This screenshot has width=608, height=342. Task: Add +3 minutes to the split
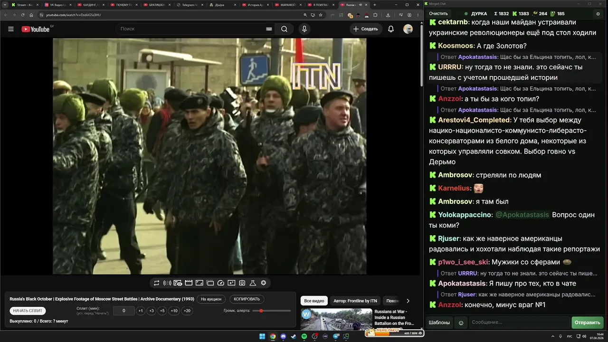click(152, 311)
